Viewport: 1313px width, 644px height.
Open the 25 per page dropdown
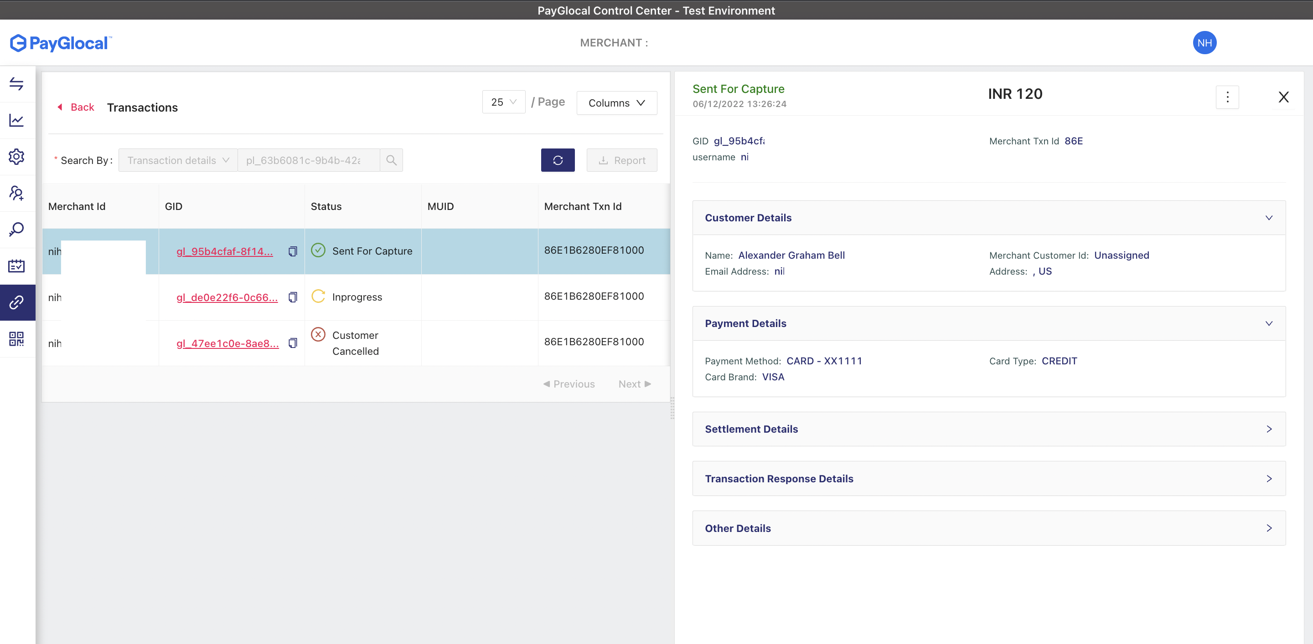(x=503, y=102)
